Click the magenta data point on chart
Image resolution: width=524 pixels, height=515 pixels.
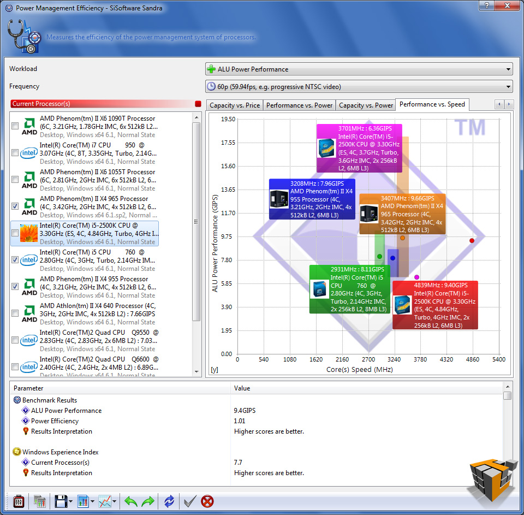click(x=416, y=277)
